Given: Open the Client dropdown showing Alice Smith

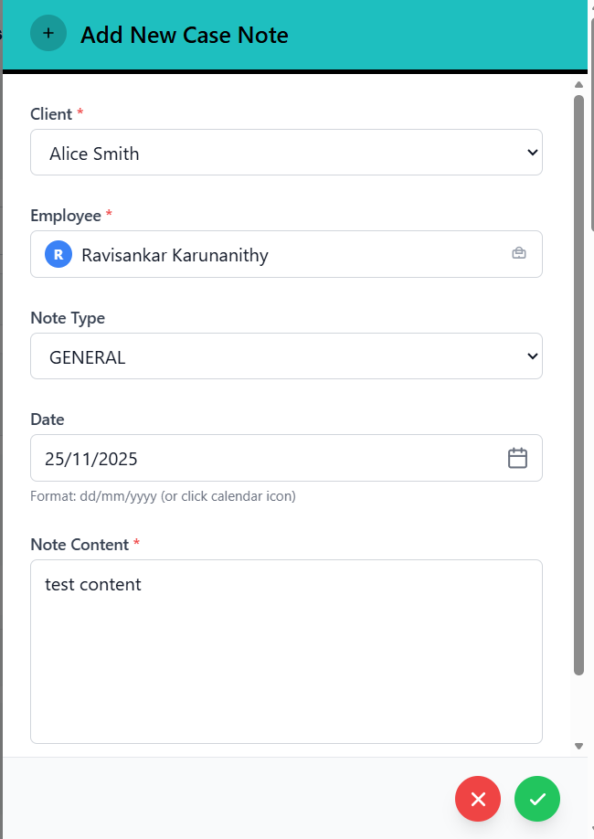Looking at the screenshot, I should [x=286, y=153].
